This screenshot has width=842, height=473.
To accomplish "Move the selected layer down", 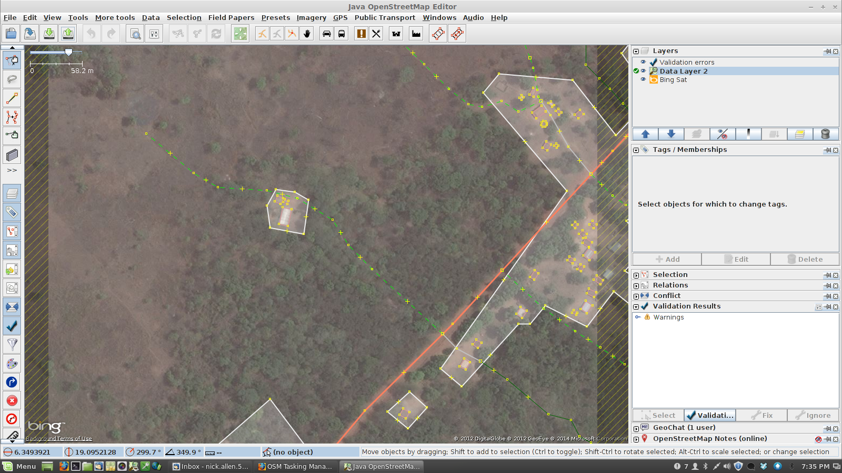I will [671, 134].
